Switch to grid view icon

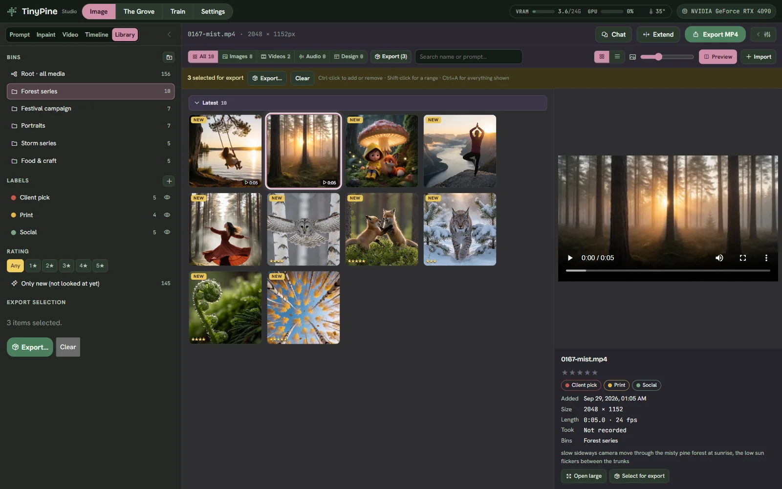[602, 57]
